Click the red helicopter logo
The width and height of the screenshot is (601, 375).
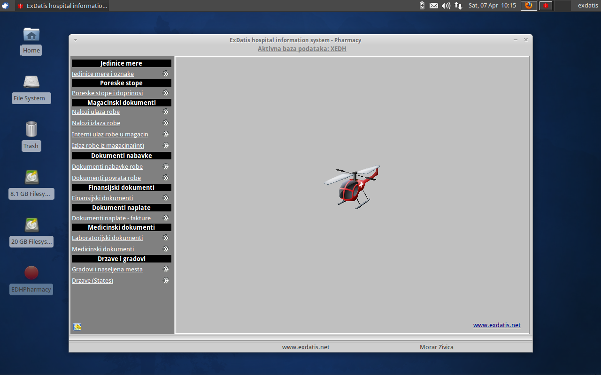click(352, 186)
